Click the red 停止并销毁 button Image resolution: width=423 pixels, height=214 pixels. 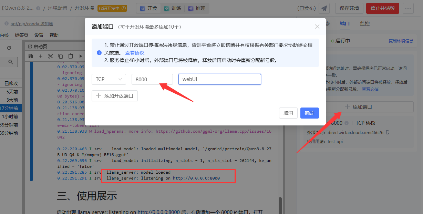pyautogui.click(x=383, y=8)
